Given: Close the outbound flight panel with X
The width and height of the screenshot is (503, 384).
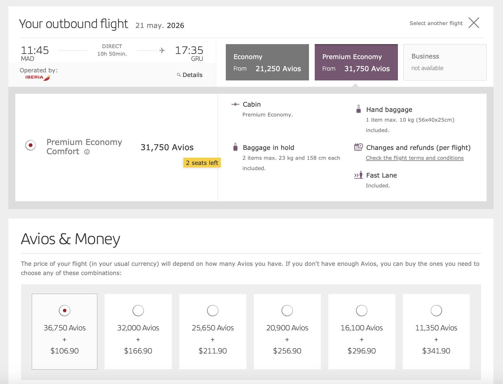Looking at the screenshot, I should [x=474, y=23].
